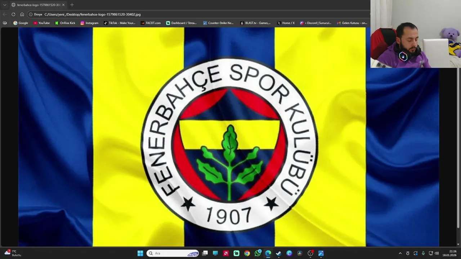Open WhatsApp from the taskbar

[258, 253]
